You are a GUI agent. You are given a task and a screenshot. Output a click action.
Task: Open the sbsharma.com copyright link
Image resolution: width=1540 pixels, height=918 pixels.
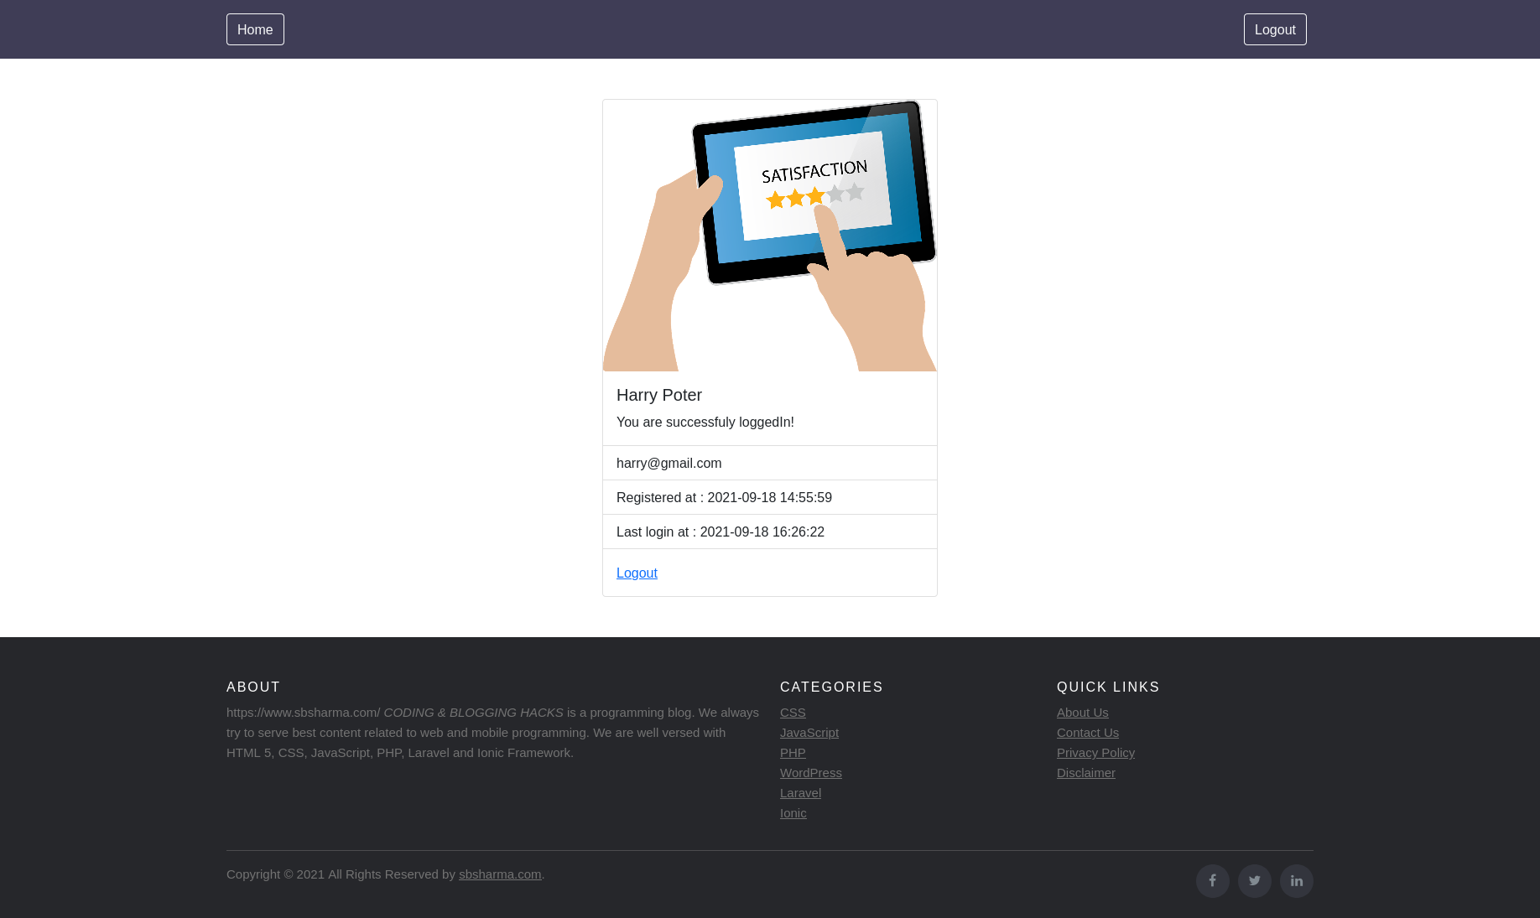pyautogui.click(x=499, y=874)
